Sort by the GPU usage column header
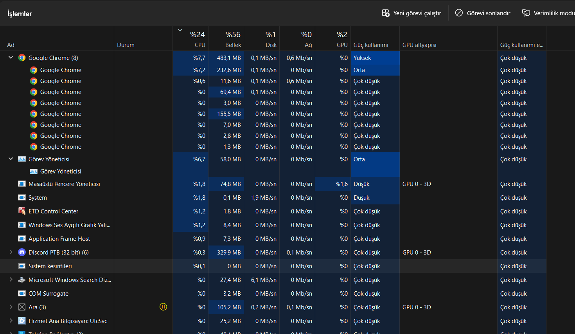Viewport: 575px width, 334px height. click(333, 38)
